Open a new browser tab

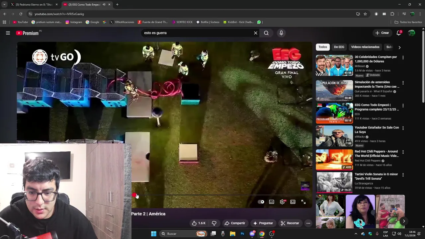tap(117, 5)
